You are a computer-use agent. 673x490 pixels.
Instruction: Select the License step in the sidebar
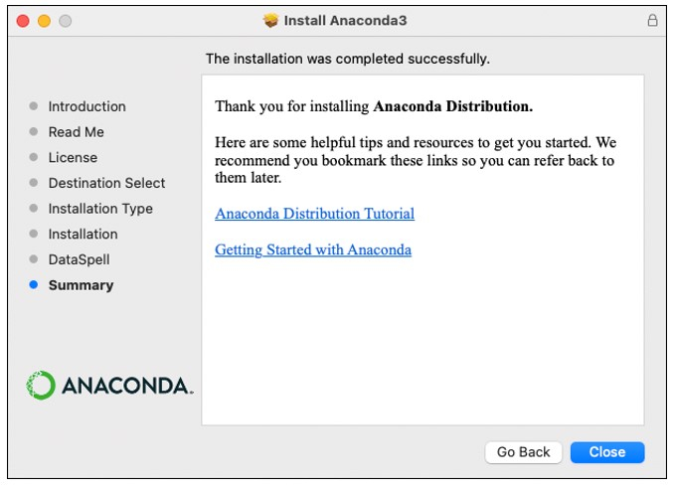[73, 157]
